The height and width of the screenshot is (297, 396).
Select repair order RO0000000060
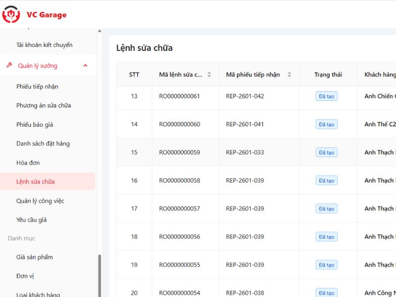click(179, 124)
